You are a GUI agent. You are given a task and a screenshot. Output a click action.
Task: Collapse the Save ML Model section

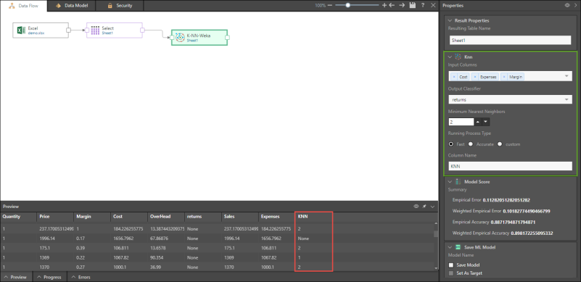(450, 247)
